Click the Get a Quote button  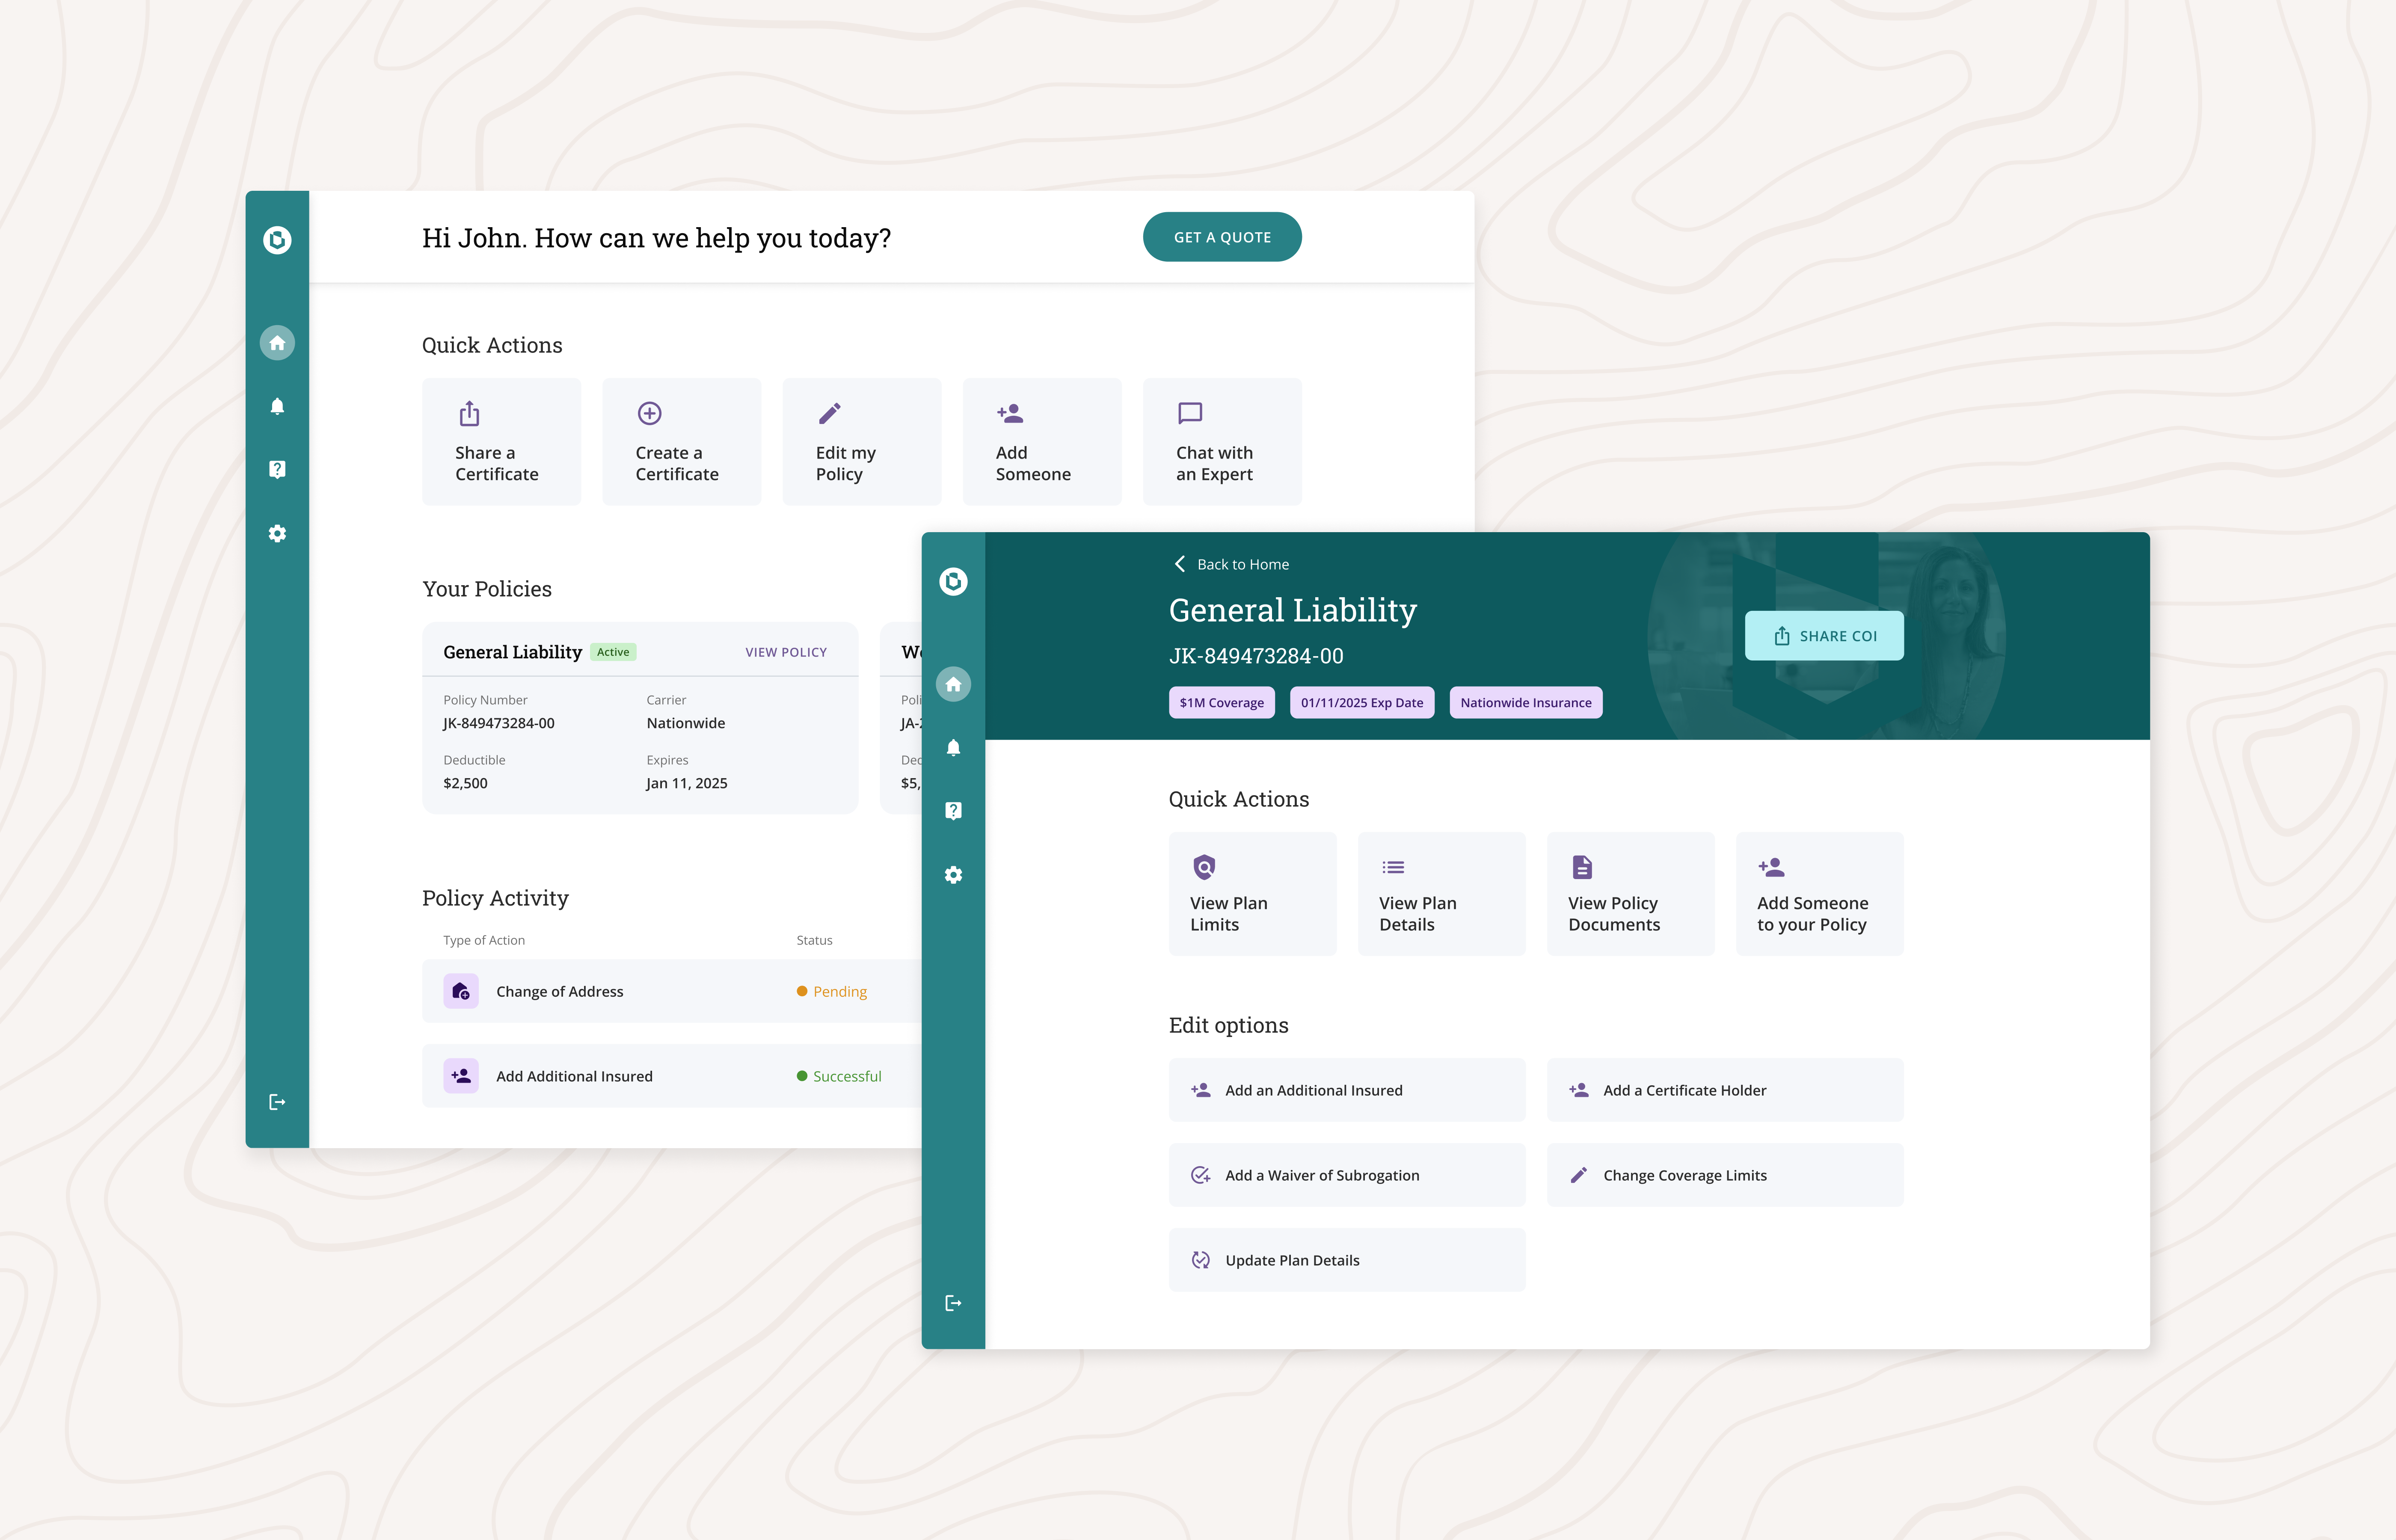1222,237
